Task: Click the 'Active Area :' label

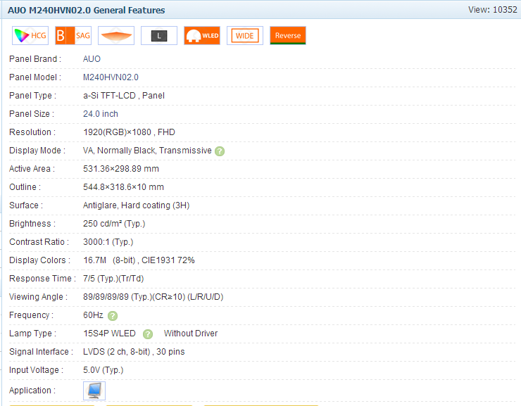Action: point(32,169)
